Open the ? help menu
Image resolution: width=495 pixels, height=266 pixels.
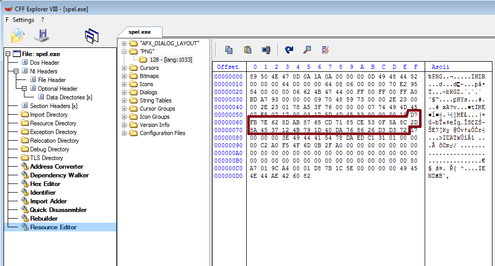pos(43,20)
